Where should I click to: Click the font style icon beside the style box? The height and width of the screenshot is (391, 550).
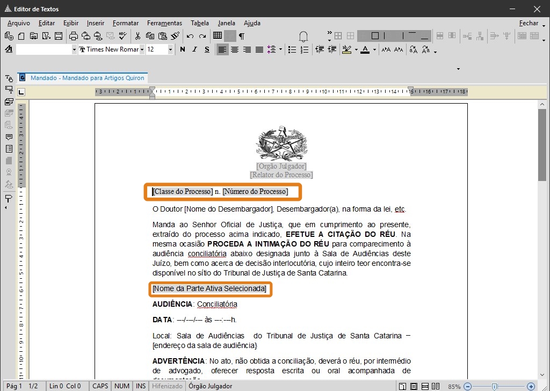click(x=9, y=49)
